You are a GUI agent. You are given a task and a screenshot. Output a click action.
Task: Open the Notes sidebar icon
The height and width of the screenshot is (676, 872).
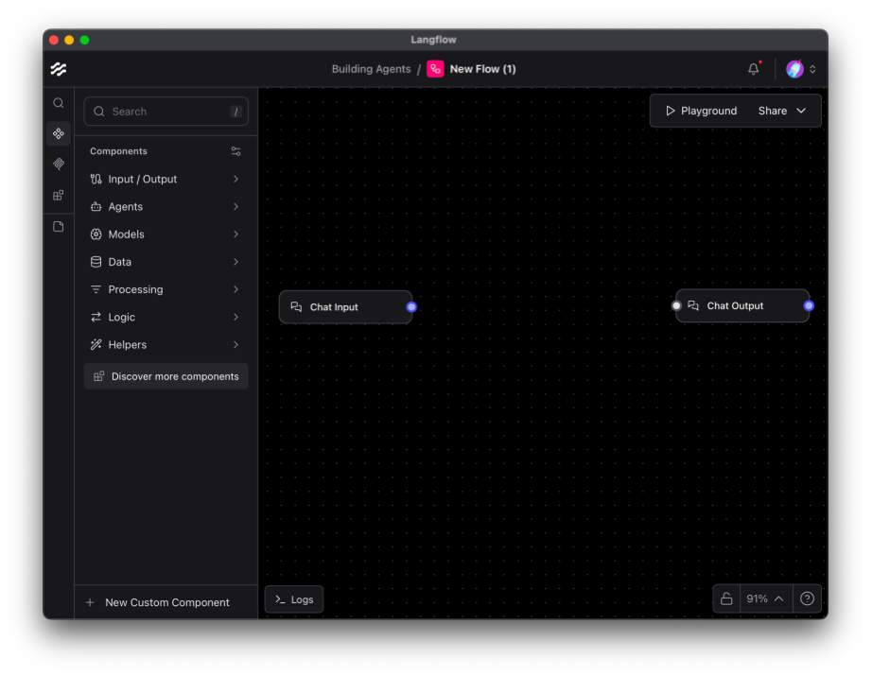point(58,226)
